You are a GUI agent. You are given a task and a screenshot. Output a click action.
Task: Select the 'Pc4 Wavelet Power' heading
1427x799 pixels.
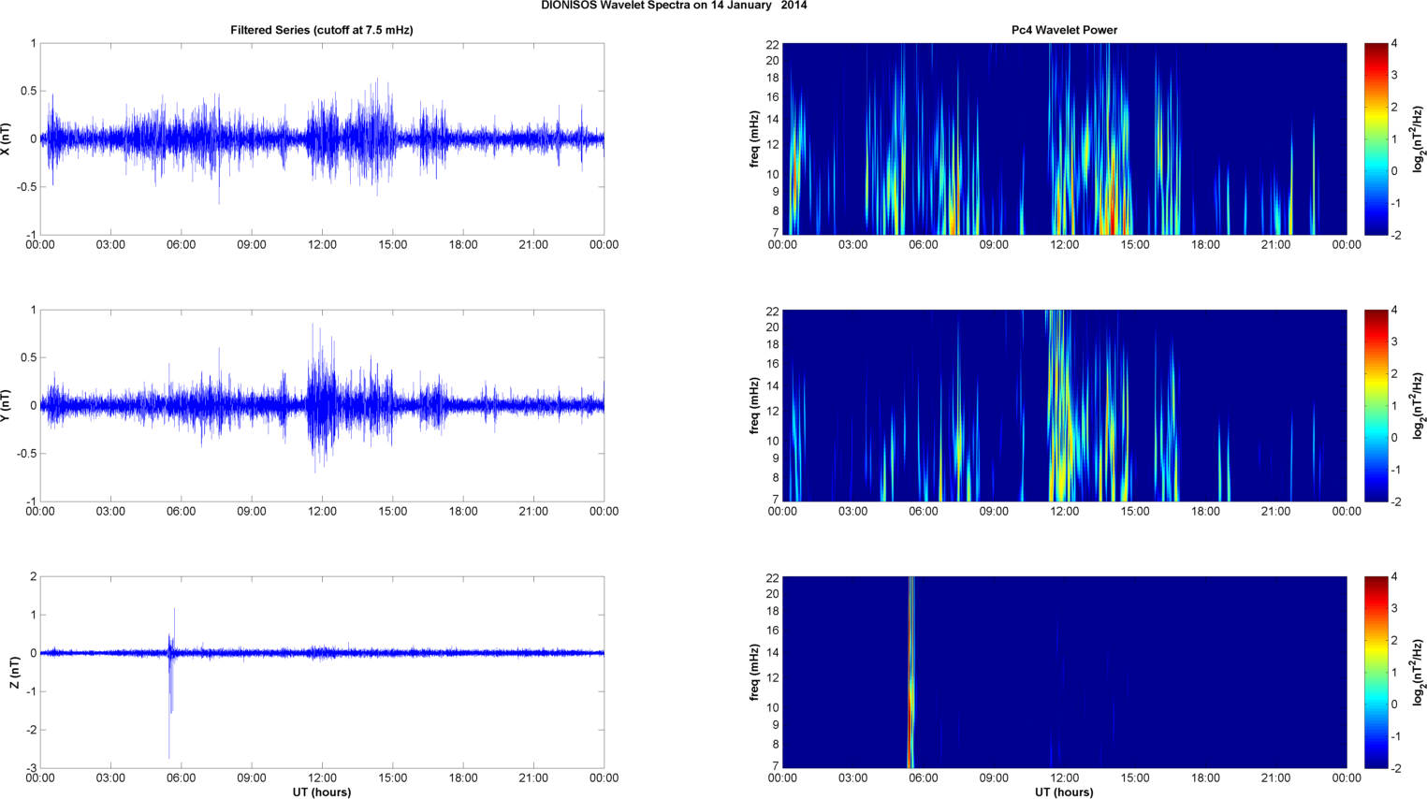pos(1064,30)
